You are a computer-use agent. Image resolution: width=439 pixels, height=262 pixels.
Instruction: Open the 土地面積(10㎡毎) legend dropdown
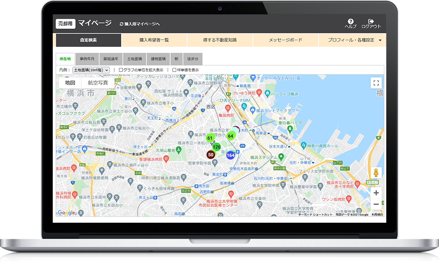click(91, 70)
